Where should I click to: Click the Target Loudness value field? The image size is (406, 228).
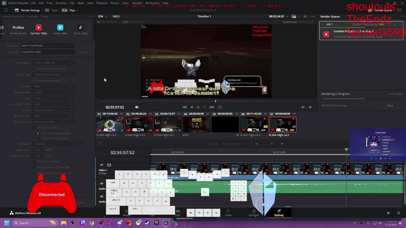coord(38,155)
